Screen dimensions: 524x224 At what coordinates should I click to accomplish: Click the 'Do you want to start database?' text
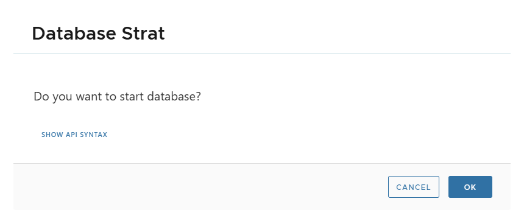point(117,97)
